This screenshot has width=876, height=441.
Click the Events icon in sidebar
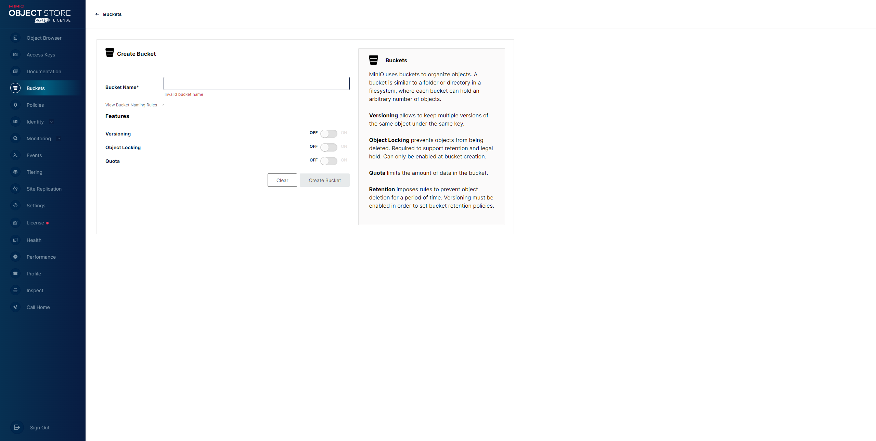[15, 155]
